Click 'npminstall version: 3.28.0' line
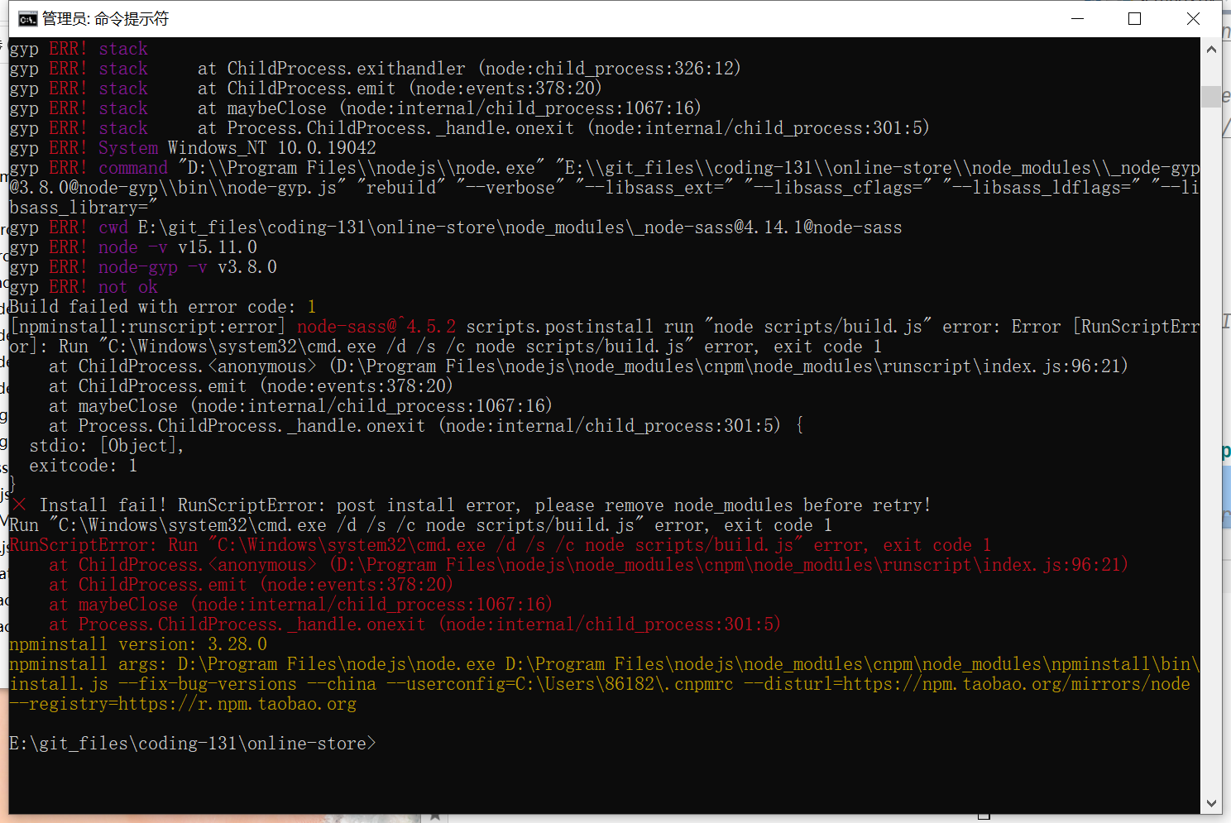This screenshot has width=1231, height=823. 138,644
